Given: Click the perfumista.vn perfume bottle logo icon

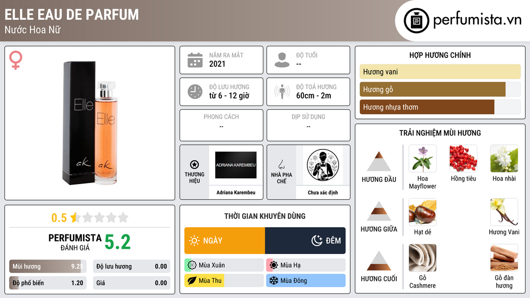Looking at the screenshot, I should [x=416, y=21].
